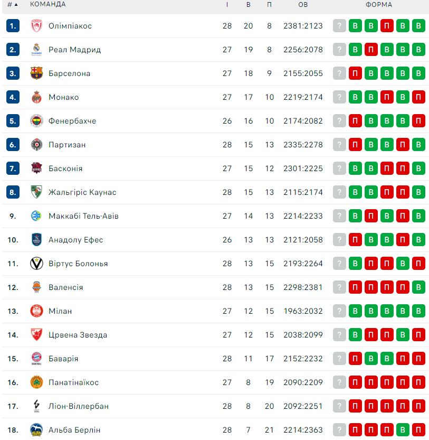429x440 pixels.
Task: Click the Фенербахче team logo
Action: point(36,121)
